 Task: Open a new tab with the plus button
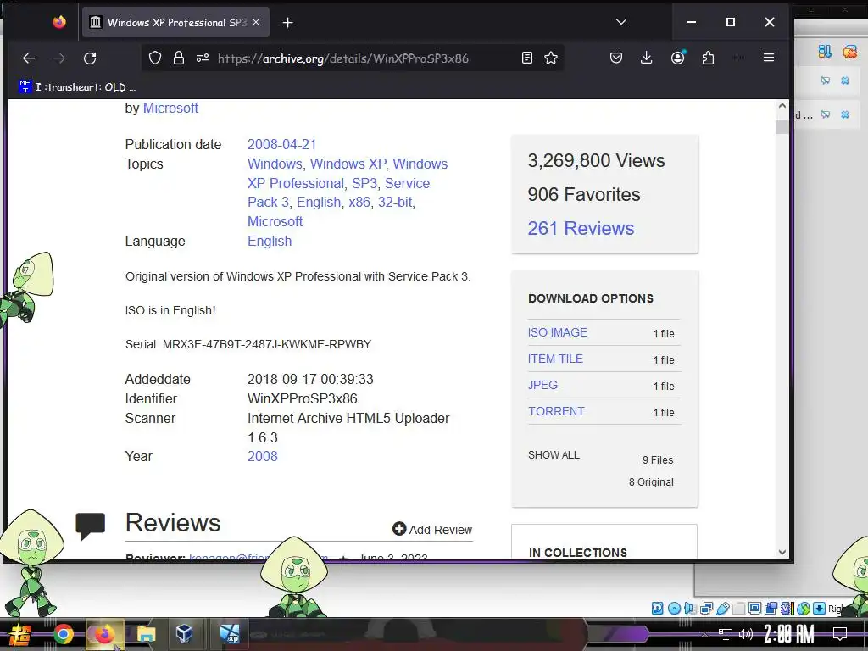288,23
